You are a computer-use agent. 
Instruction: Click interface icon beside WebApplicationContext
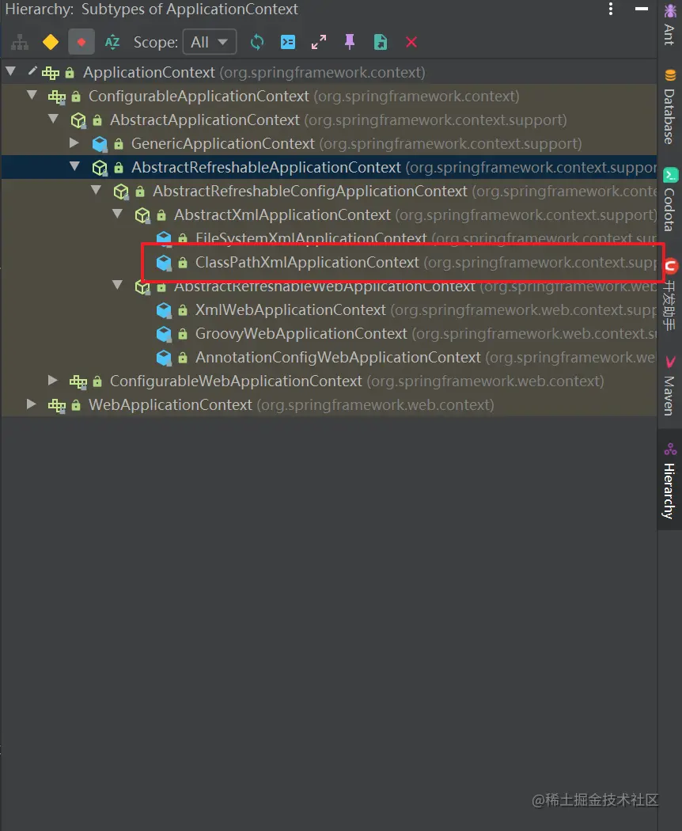click(57, 405)
